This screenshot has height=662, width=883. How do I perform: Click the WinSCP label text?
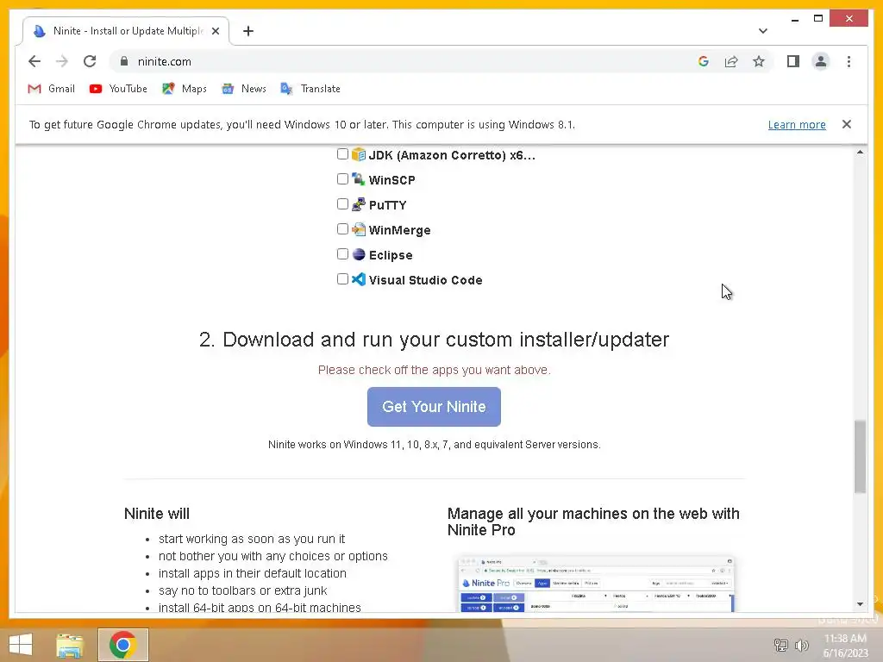pyautogui.click(x=392, y=180)
